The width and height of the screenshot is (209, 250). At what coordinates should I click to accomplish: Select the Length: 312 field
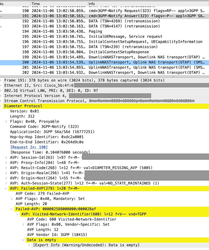[22, 116]
